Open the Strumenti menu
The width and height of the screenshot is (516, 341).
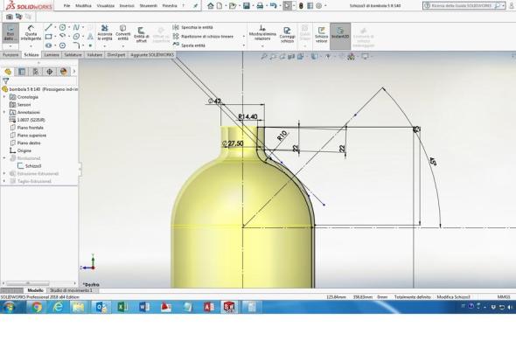pyautogui.click(x=148, y=5)
